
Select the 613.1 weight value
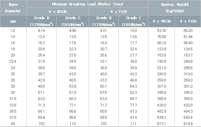pos(161,124)
